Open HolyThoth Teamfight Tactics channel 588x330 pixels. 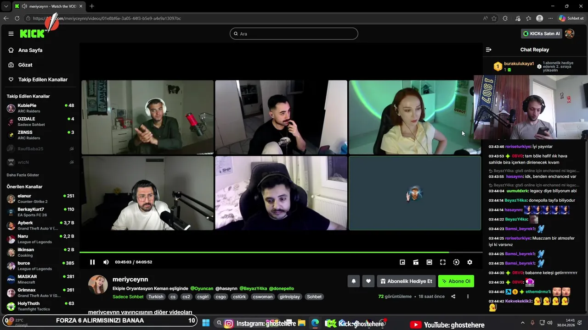(x=40, y=306)
